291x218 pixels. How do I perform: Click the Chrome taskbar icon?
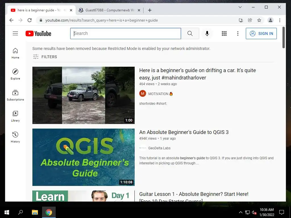pyautogui.click(x=49, y=212)
